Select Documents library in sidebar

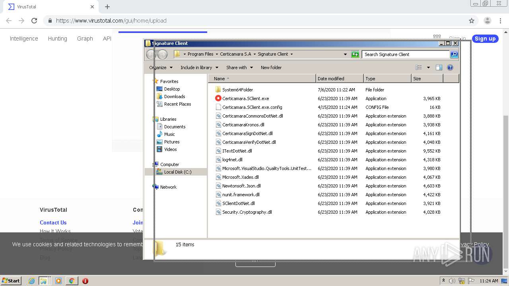[175, 127]
